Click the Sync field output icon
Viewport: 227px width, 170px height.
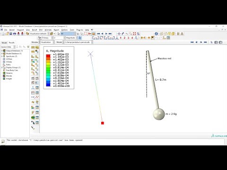pyautogui.click(x=80, y=38)
